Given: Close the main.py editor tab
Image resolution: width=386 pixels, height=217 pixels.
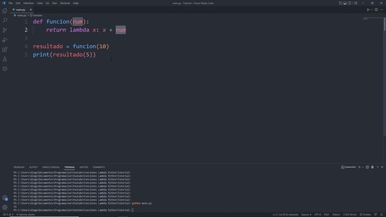Looking at the screenshot, I should click(x=31, y=10).
